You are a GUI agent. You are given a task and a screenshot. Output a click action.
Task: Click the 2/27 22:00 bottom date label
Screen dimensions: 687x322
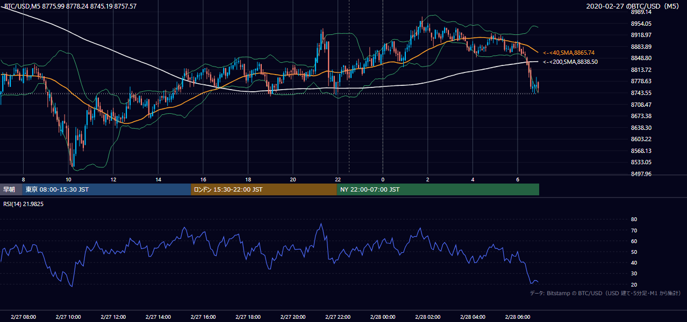click(338, 317)
